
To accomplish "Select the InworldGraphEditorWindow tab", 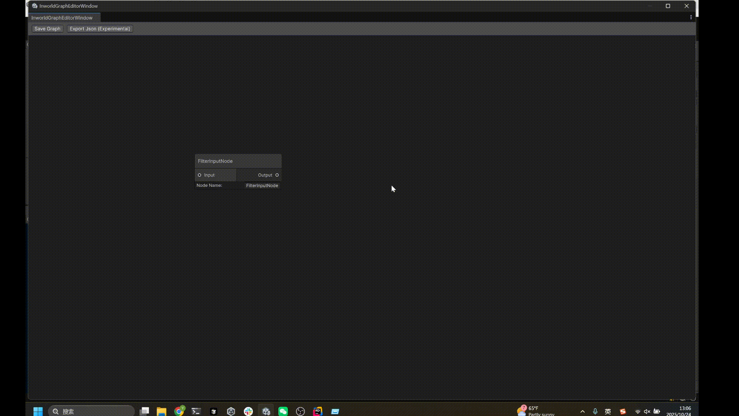I will tap(62, 18).
